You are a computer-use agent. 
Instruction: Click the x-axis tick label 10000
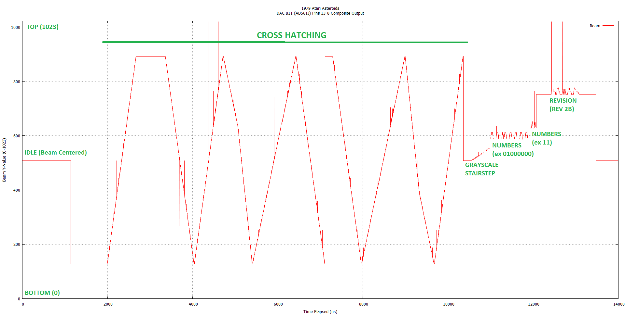pos(448,304)
